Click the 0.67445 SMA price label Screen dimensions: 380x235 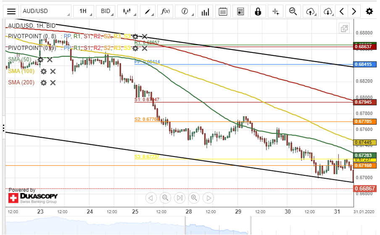[x=365, y=142]
